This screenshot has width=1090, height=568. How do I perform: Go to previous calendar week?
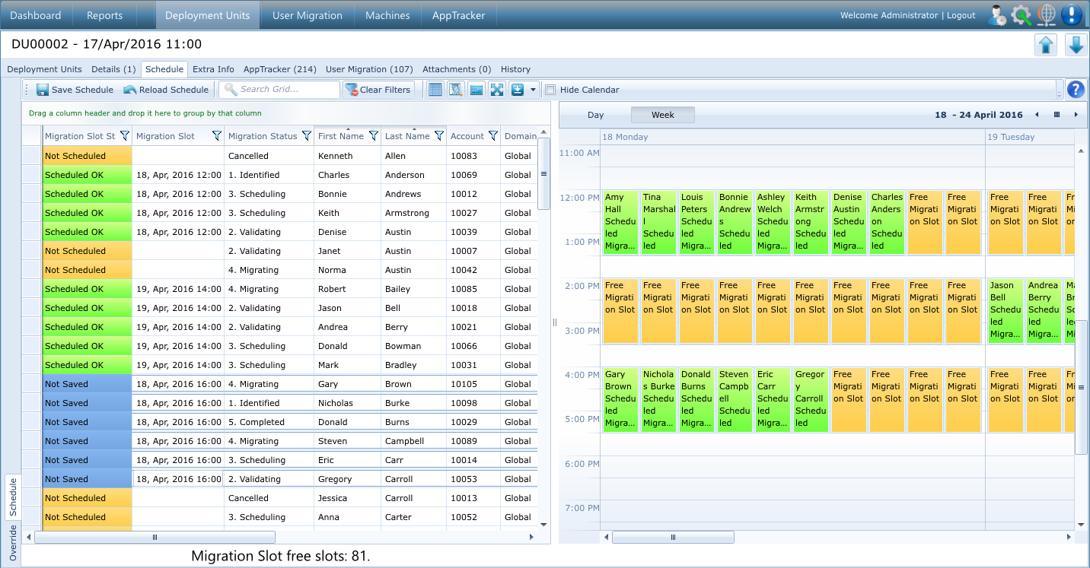click(x=1037, y=115)
